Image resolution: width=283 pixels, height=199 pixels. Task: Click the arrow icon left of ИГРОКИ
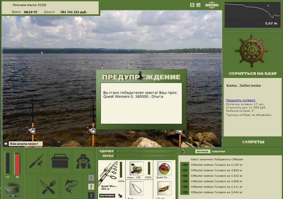[183, 151]
